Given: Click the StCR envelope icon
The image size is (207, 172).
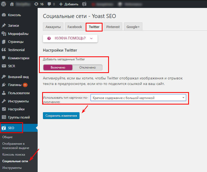Looking at the screenshot, I should tap(4, 66).
